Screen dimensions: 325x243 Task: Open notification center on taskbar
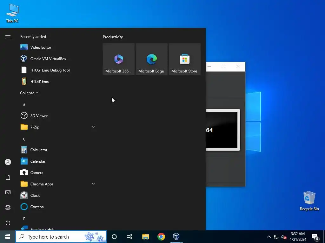coord(315,237)
